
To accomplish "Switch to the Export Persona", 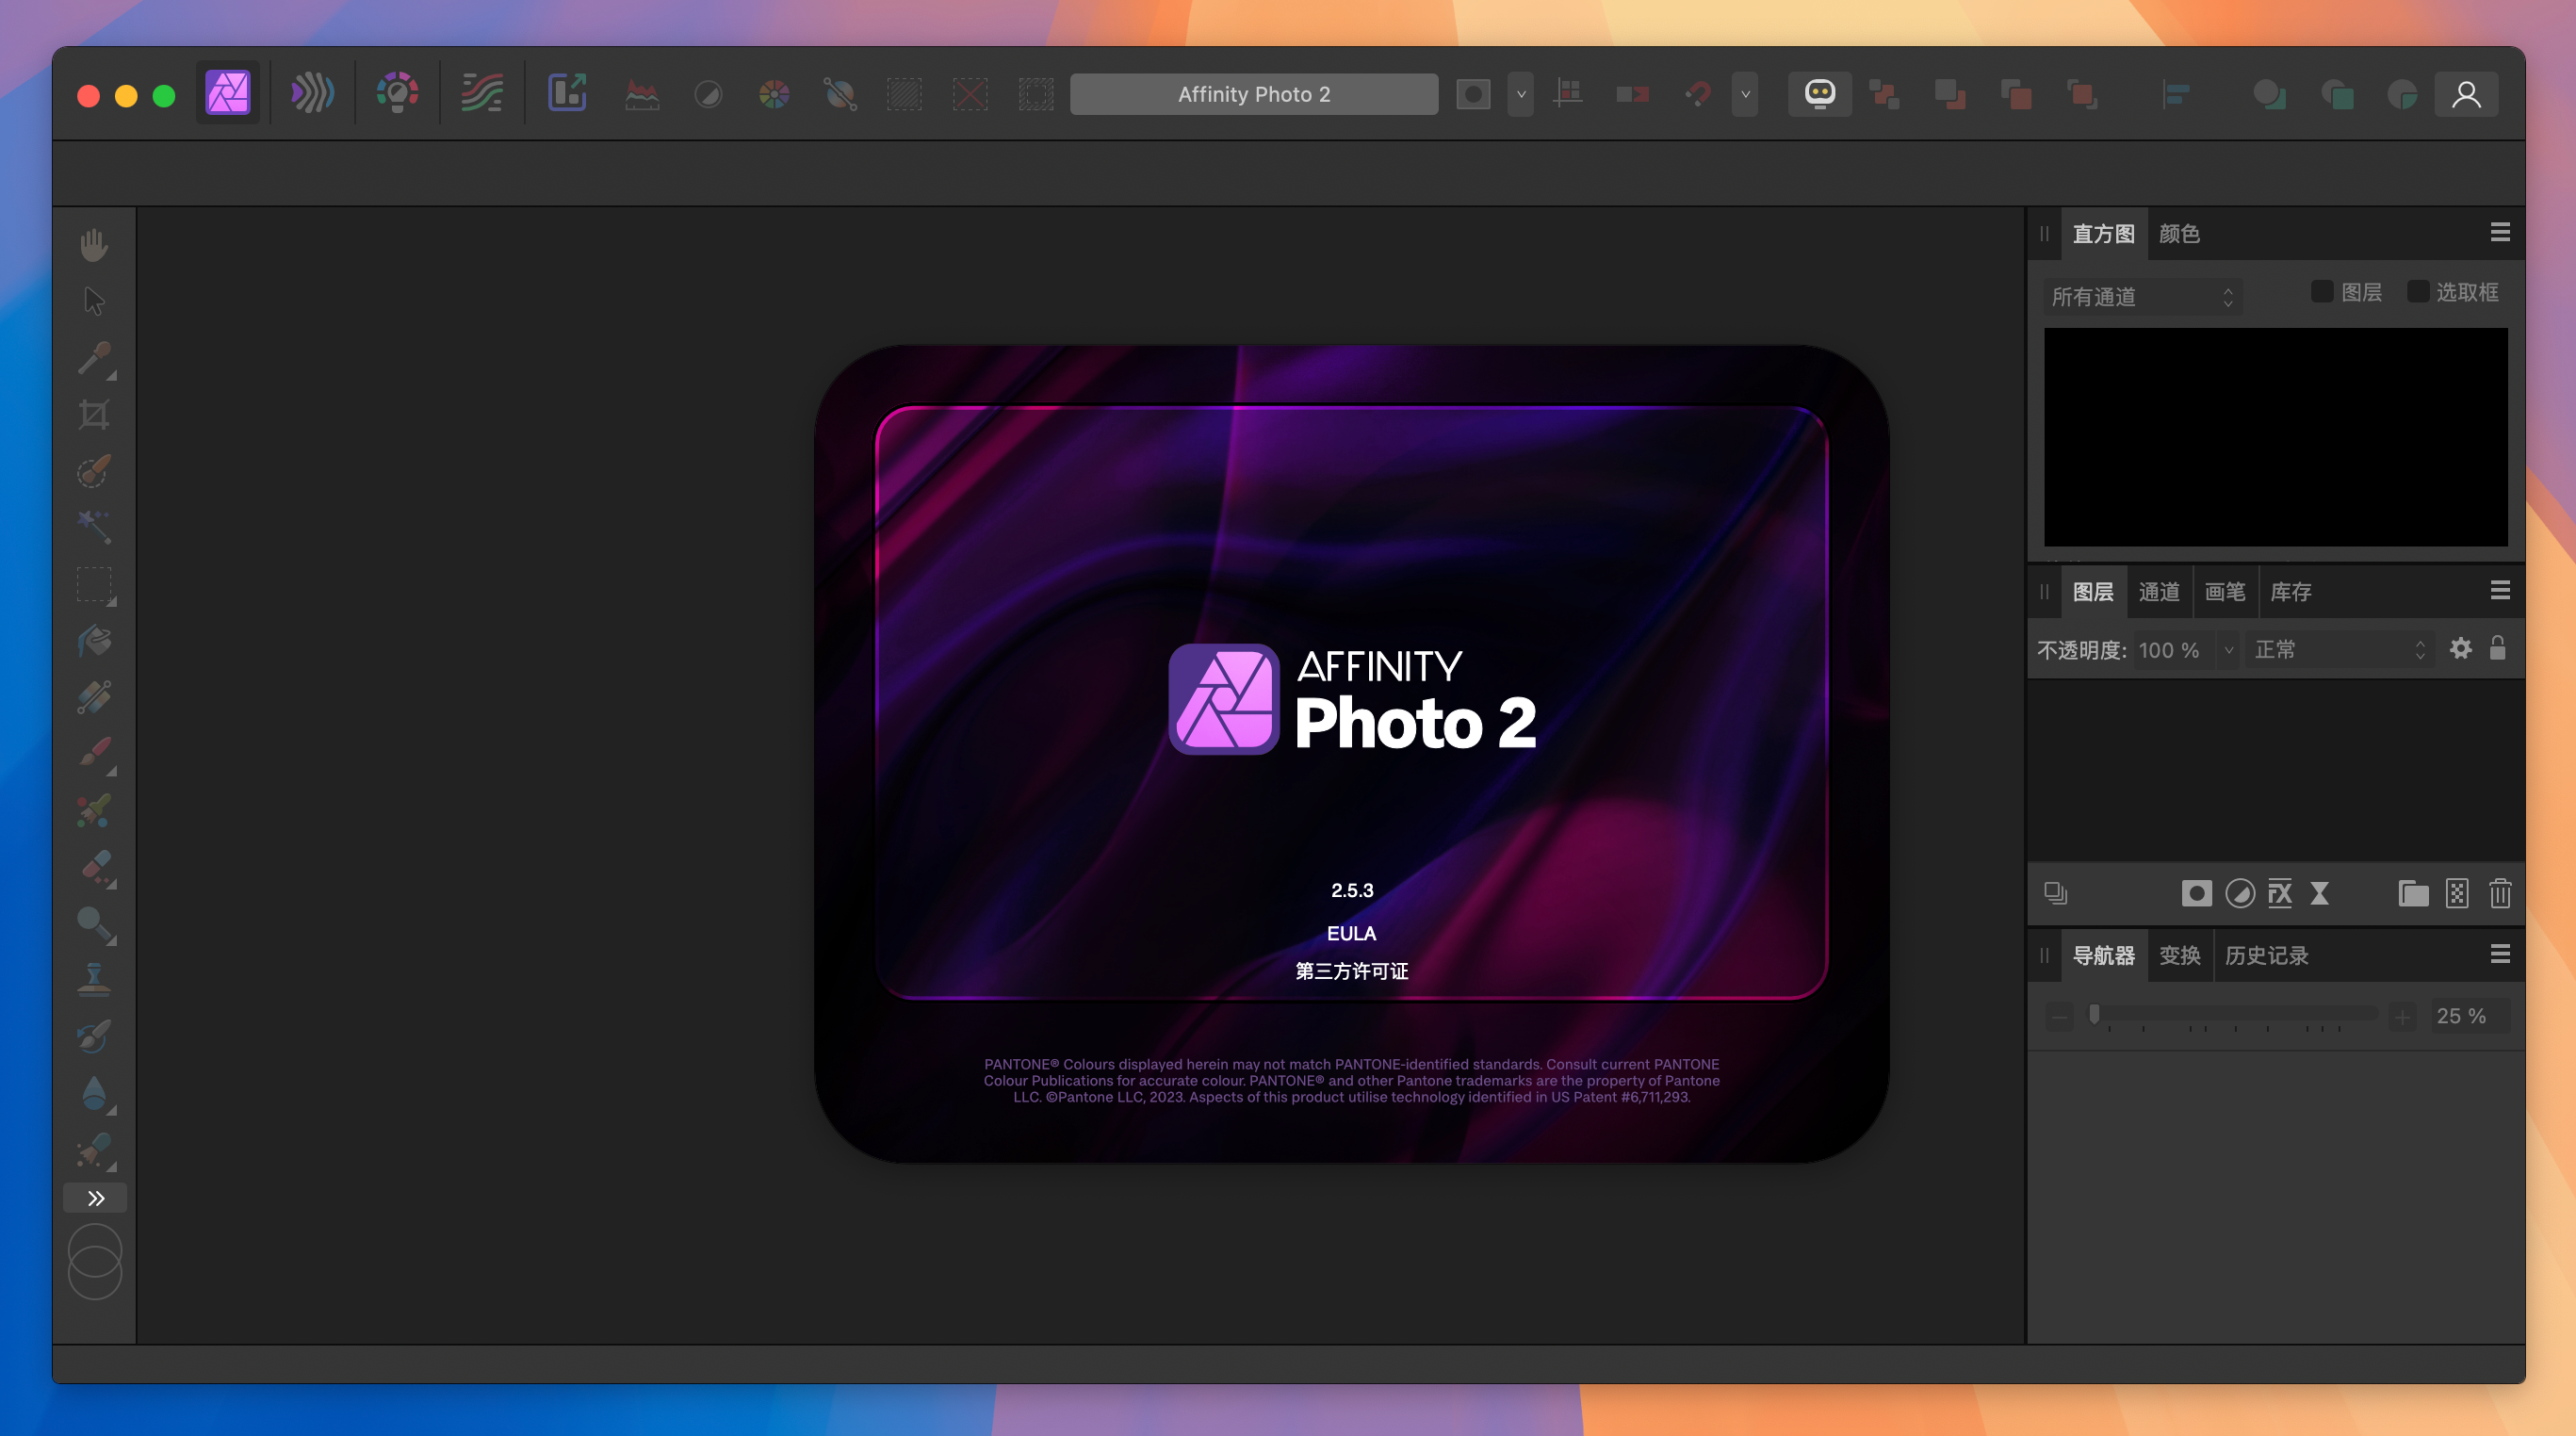I will click(x=567, y=94).
